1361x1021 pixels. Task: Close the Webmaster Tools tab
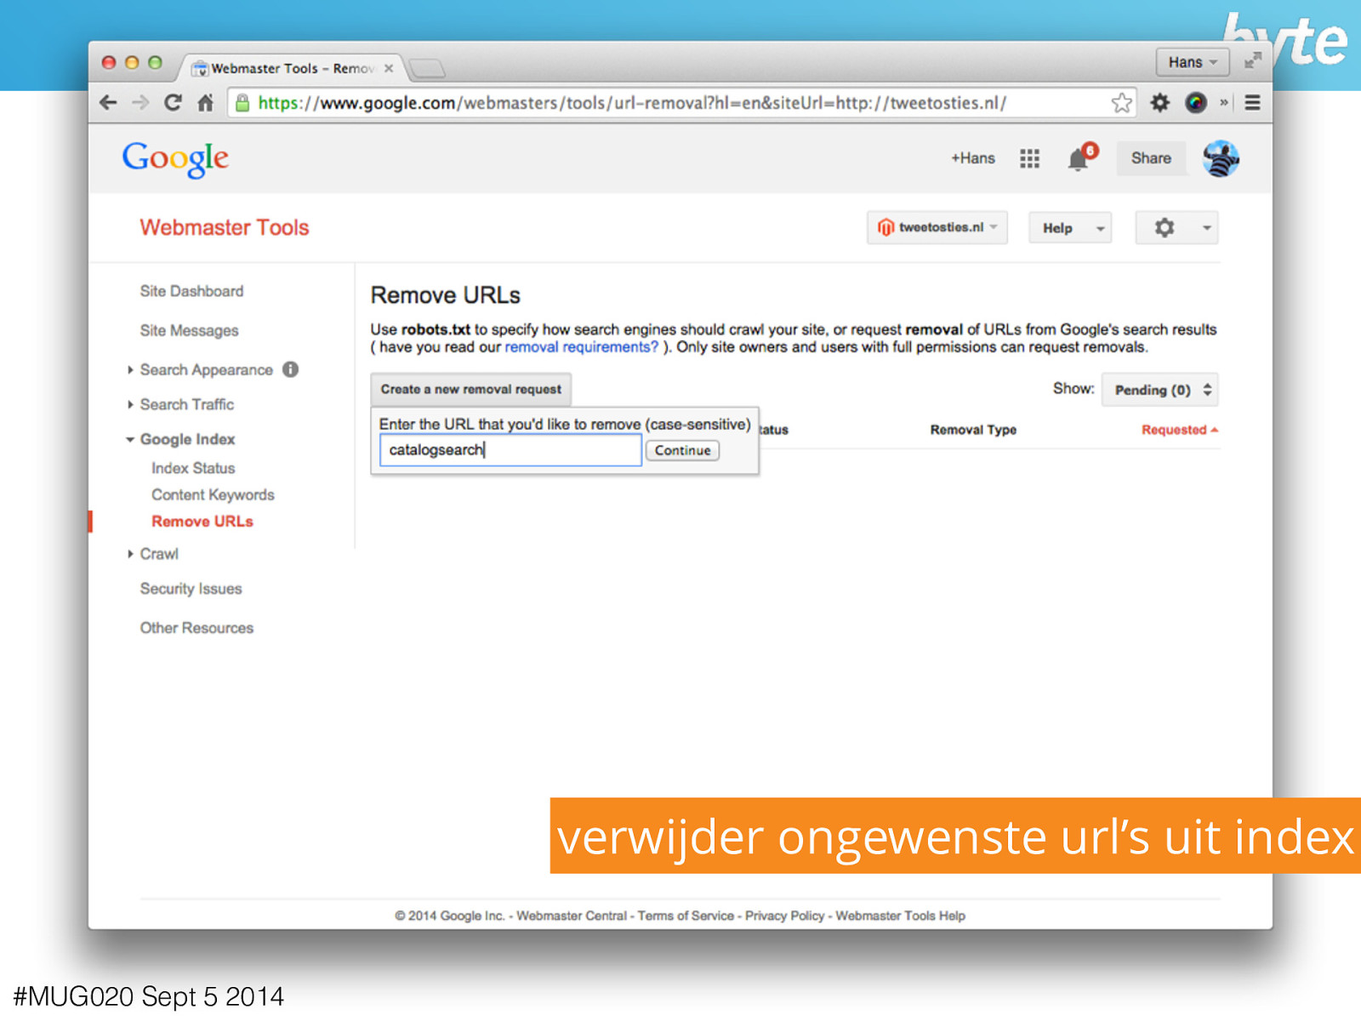point(389,68)
